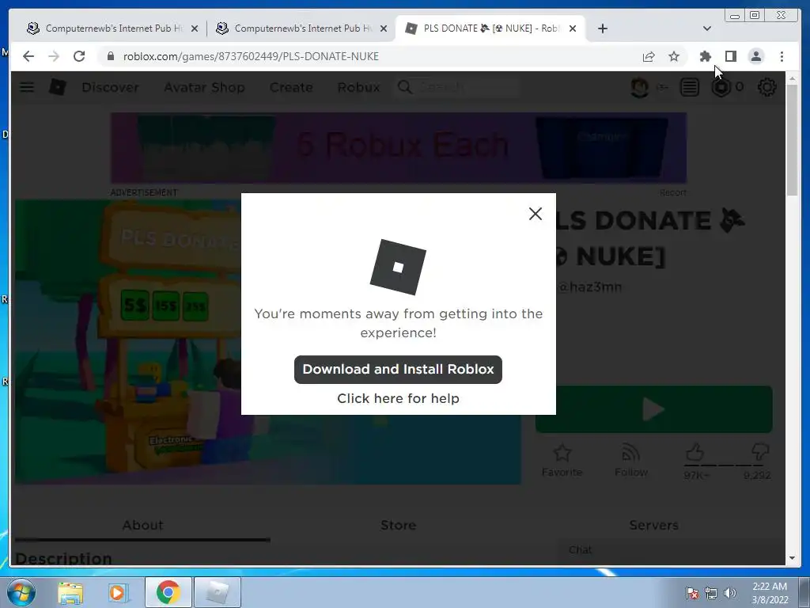Follow the game
810x608 pixels.
pyautogui.click(x=630, y=460)
